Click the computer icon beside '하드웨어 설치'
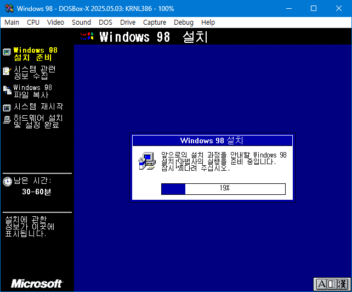This screenshot has height=292, width=352. coord(7,120)
